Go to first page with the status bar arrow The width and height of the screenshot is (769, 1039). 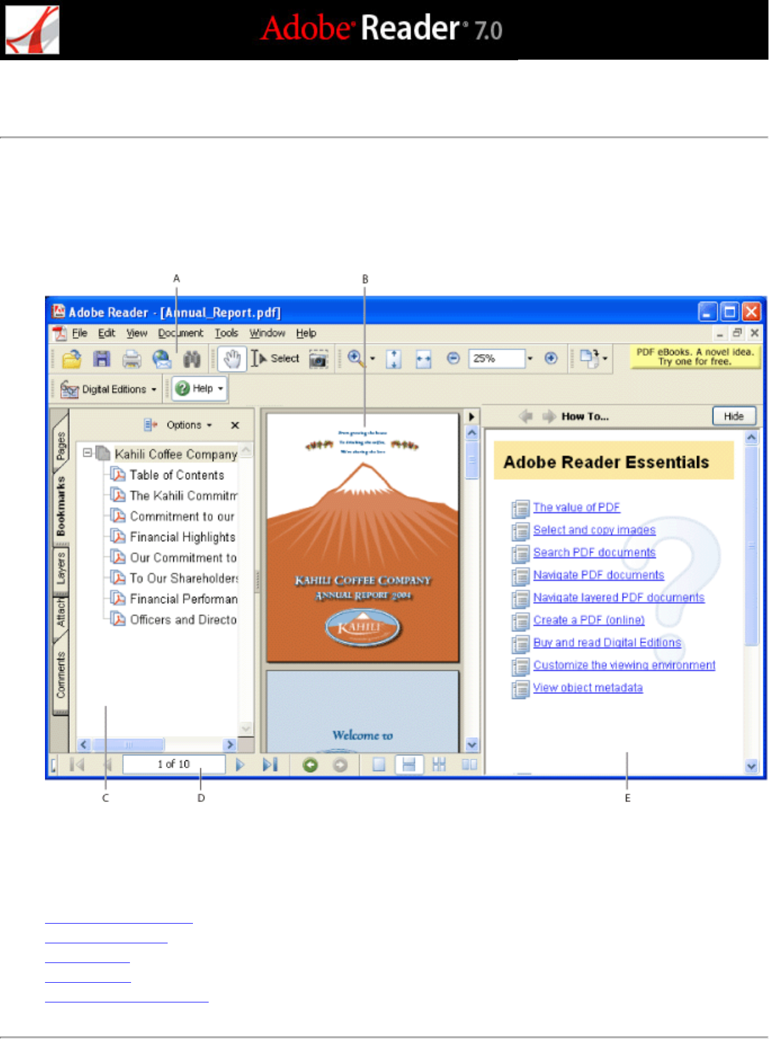[77, 764]
